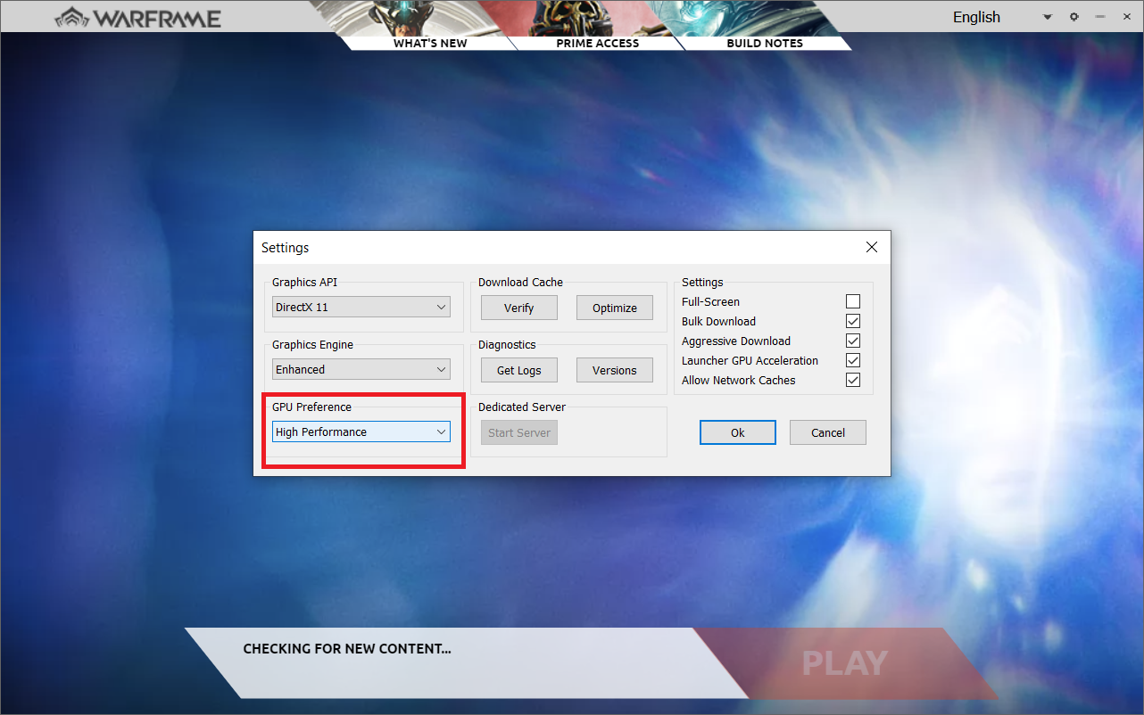1144x715 pixels.
Task: Click the Start Server button
Action: pos(519,432)
